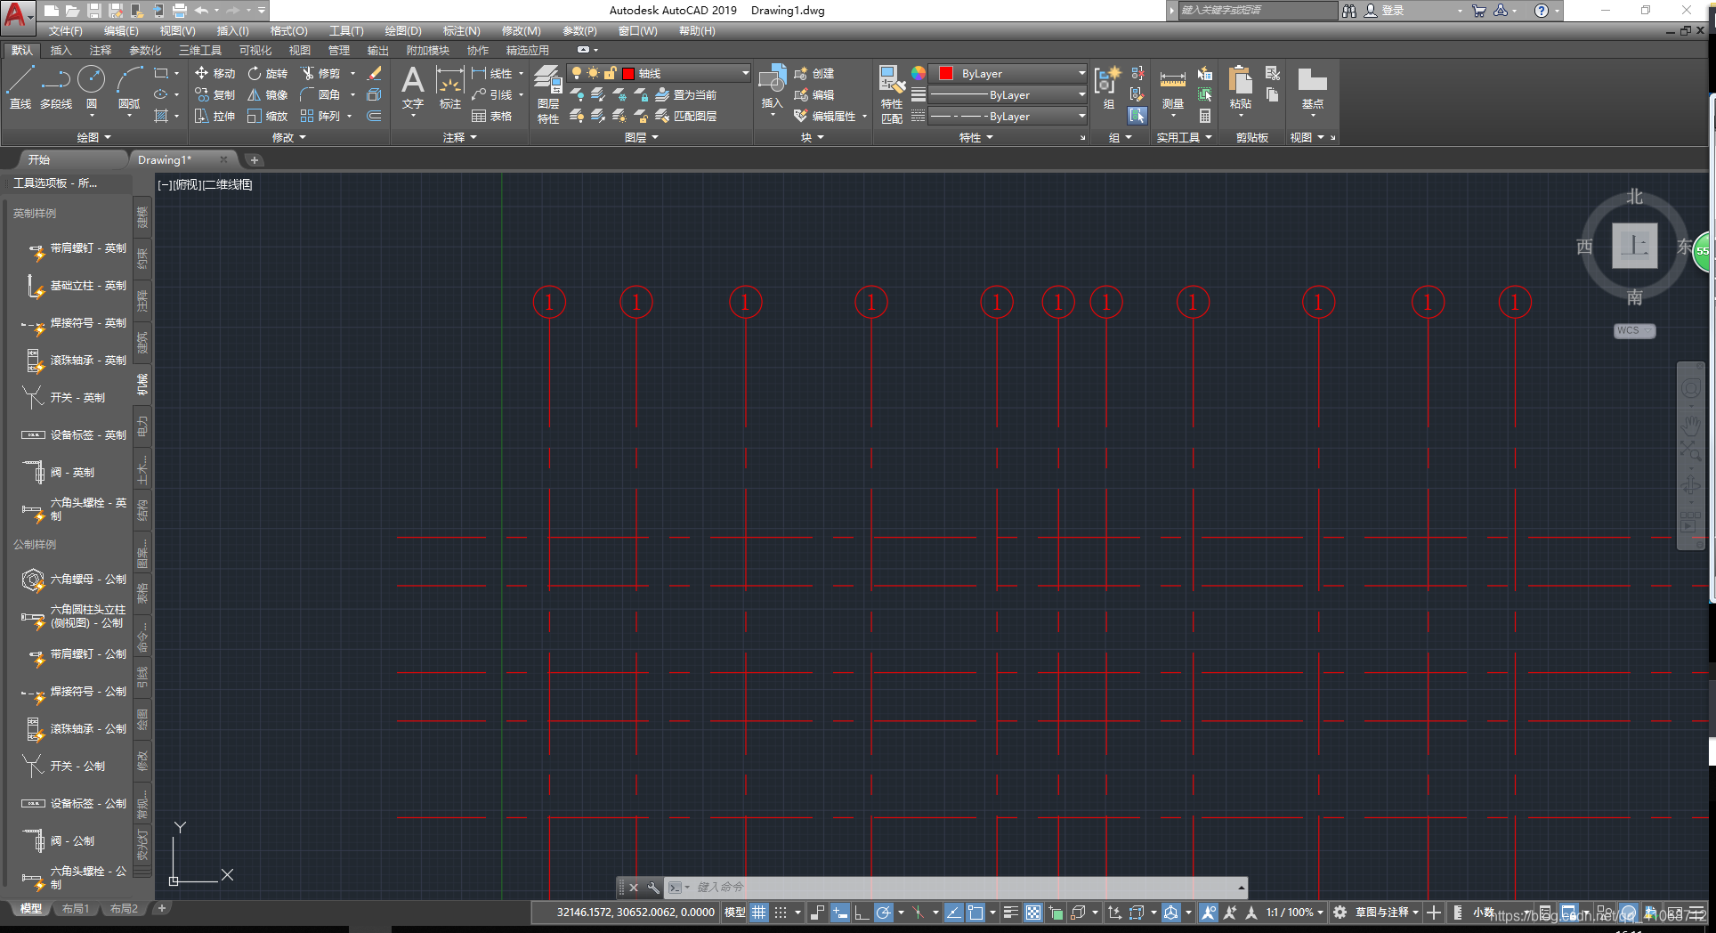Open the 轴线 layer dropdown
Viewport: 1716px width, 933px height.
(x=746, y=73)
